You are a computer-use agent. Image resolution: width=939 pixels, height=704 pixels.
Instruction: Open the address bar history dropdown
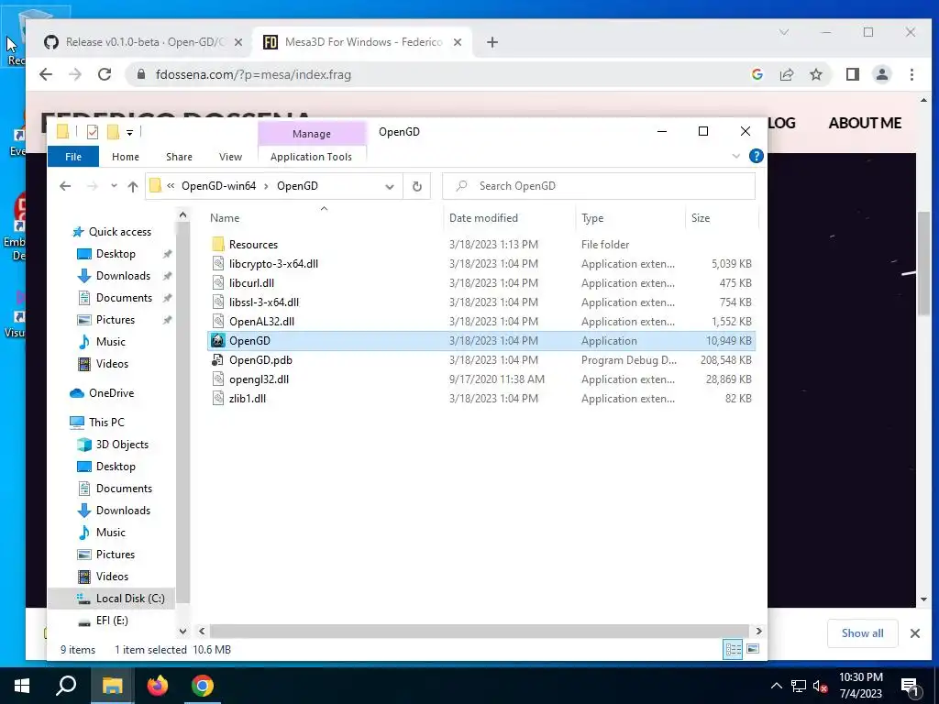(x=389, y=187)
